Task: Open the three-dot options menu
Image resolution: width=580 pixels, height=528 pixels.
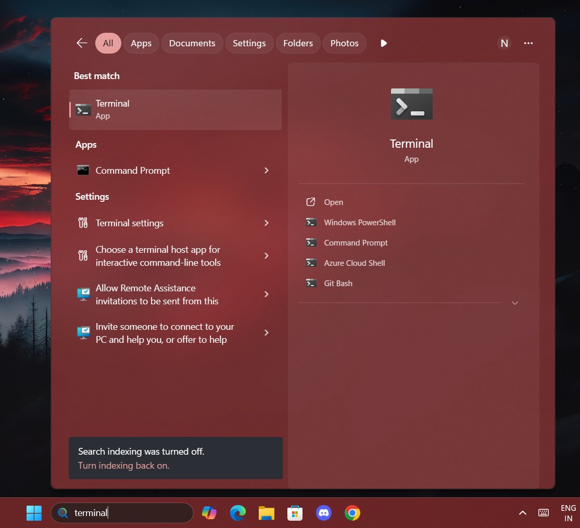Action: [528, 43]
